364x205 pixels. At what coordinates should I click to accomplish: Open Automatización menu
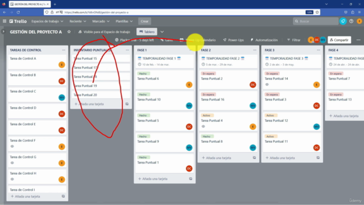(x=264, y=40)
